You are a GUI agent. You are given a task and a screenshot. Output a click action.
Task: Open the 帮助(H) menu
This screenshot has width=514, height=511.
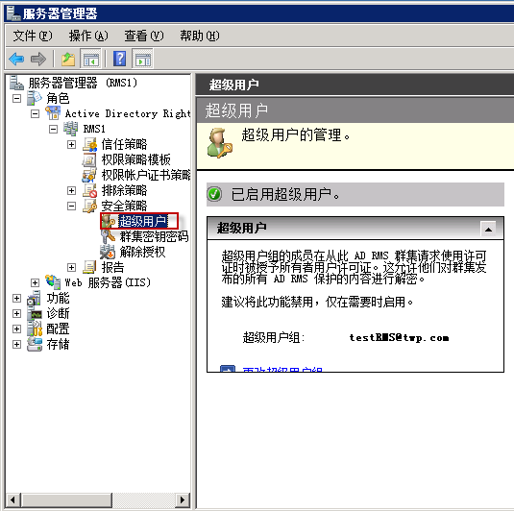[199, 36]
